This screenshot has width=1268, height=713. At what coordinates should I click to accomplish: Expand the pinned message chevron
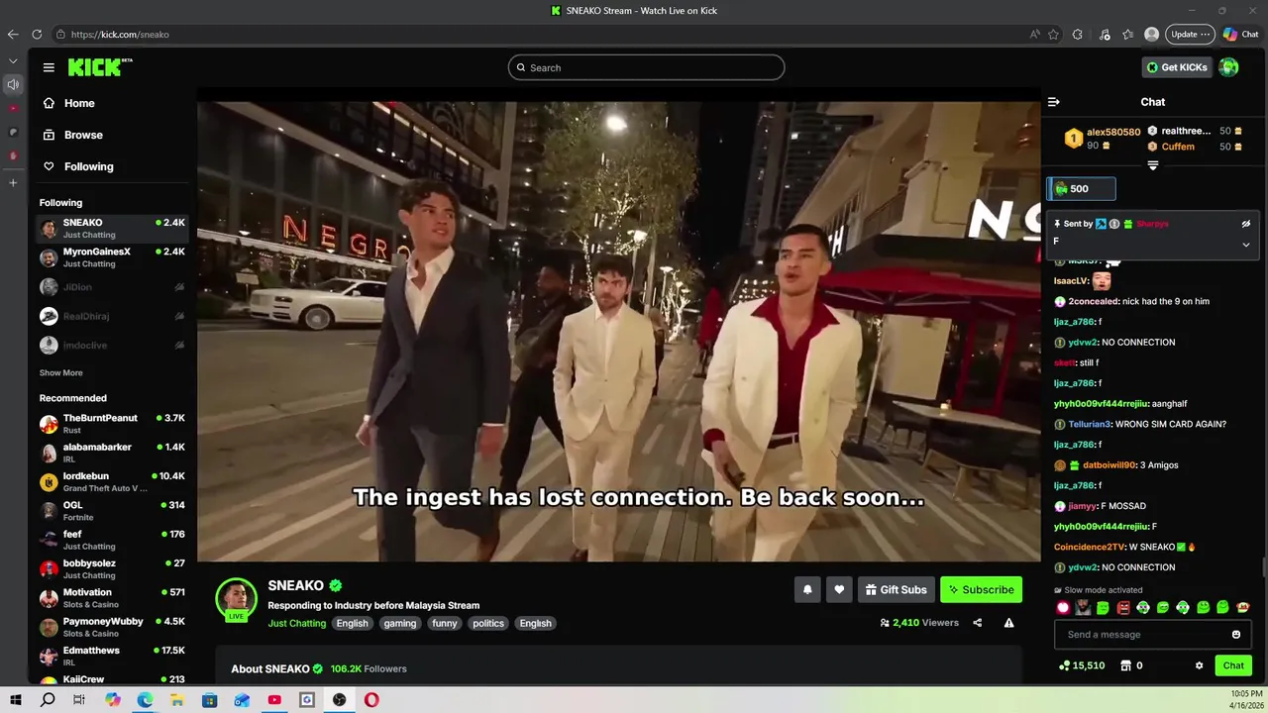pyautogui.click(x=1246, y=244)
